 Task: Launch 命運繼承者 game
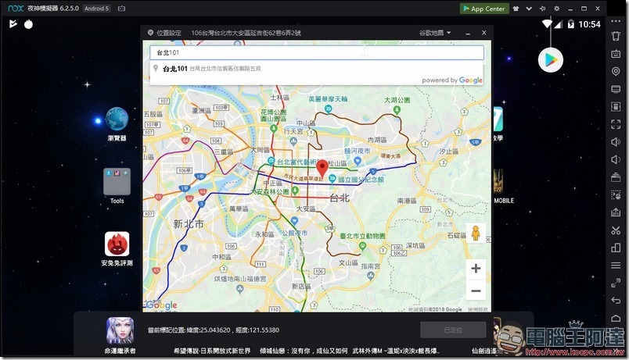coord(120,336)
